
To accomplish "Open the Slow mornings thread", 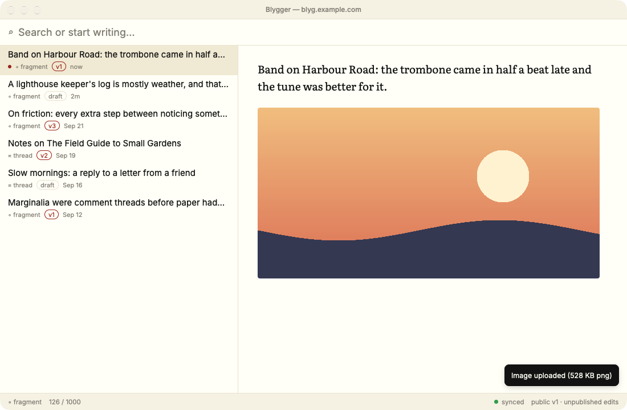I will click(x=119, y=179).
